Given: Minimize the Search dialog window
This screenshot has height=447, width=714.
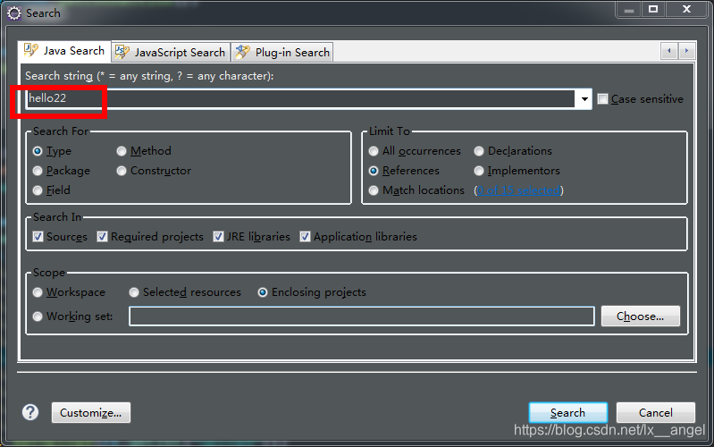Looking at the screenshot, I should tap(629, 10).
